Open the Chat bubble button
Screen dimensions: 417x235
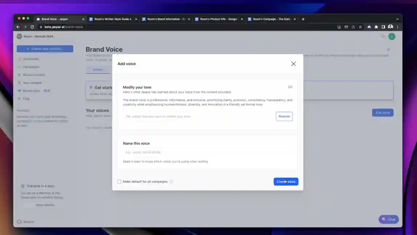click(388, 219)
